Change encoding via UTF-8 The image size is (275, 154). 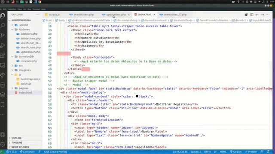(207, 152)
